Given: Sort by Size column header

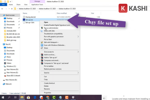Looking at the screenshot, I should click(x=92, y=13).
